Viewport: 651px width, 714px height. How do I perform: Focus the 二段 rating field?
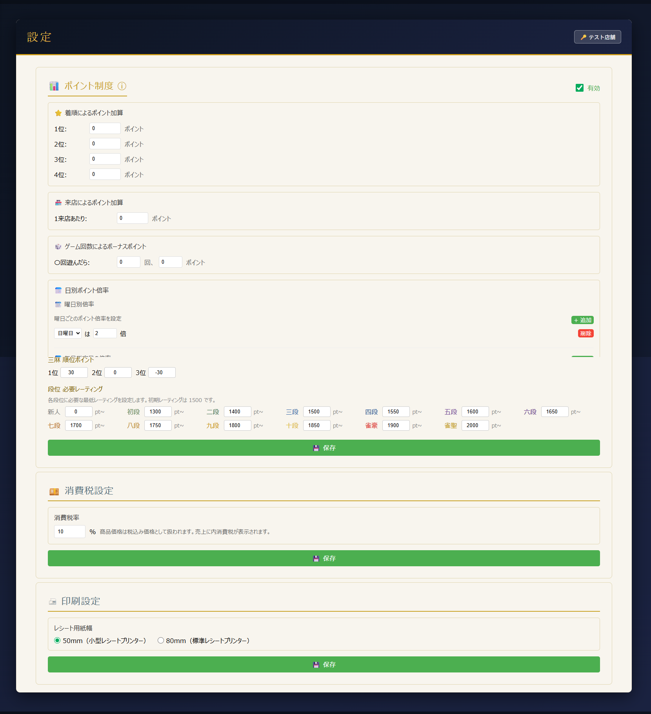(238, 412)
